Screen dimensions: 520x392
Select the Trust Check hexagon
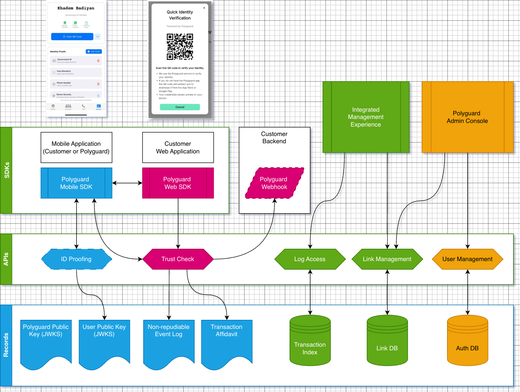(x=178, y=259)
